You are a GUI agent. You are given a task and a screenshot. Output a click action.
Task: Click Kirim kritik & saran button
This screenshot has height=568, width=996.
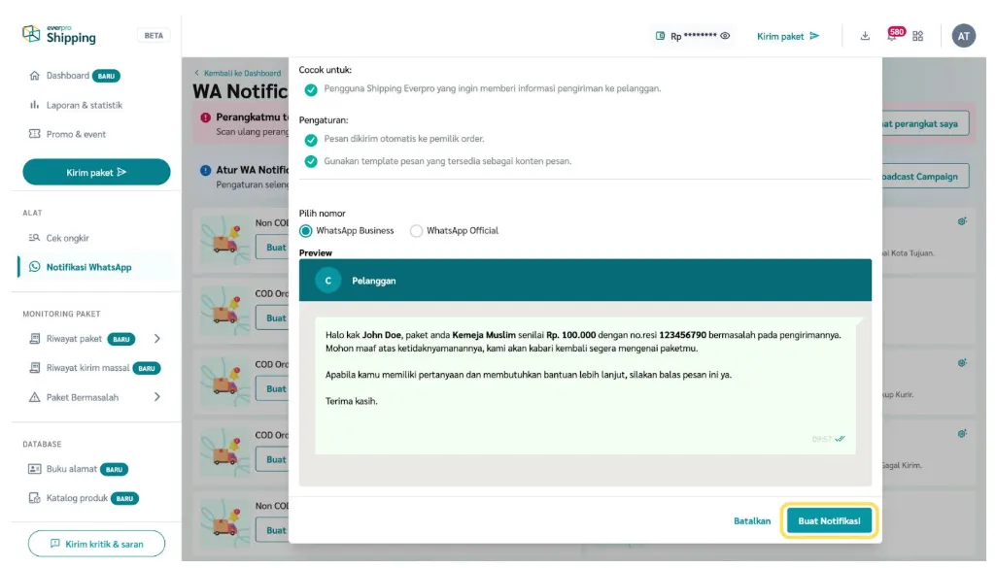96,544
